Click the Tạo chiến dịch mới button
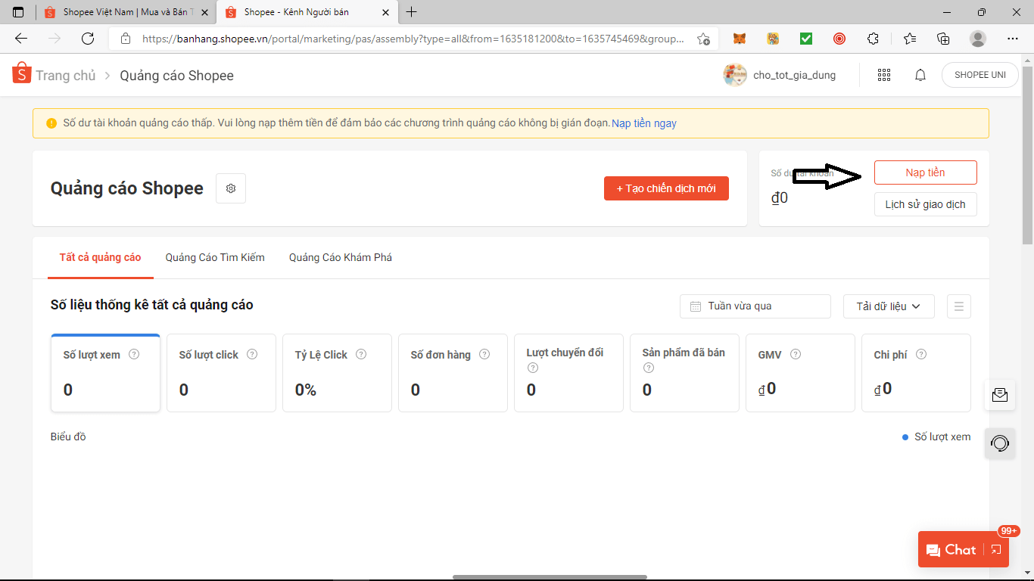1034x581 pixels. 666,188
